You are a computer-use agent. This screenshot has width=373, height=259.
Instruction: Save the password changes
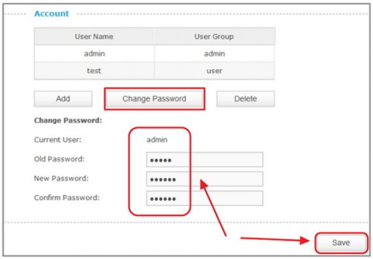click(x=340, y=242)
